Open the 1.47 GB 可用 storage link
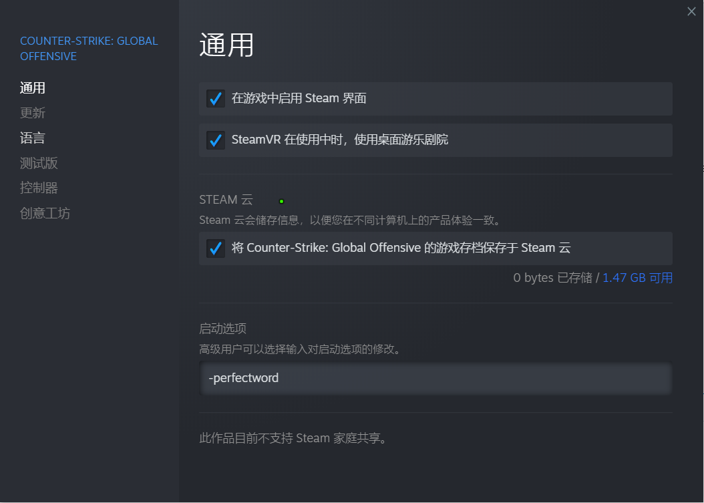 click(637, 278)
